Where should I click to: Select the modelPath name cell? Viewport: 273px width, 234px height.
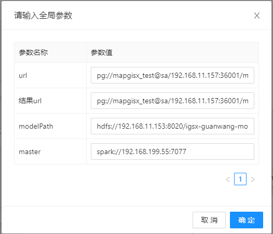click(x=50, y=126)
